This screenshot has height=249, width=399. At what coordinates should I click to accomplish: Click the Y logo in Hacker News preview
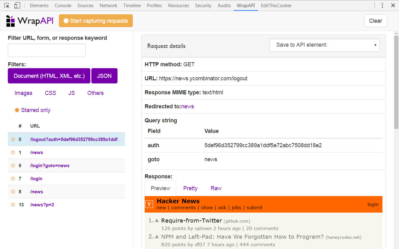[x=149, y=204]
